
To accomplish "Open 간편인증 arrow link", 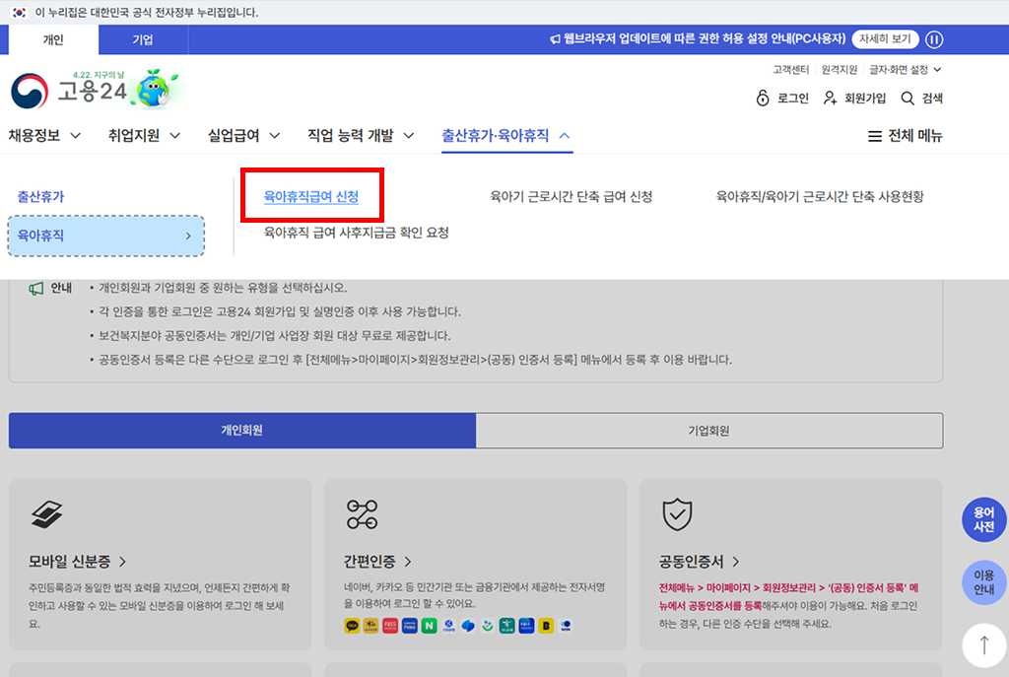I will (408, 562).
